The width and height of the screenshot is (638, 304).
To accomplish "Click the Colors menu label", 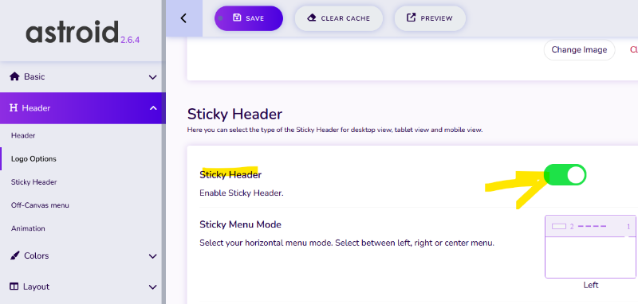I will 37,255.
